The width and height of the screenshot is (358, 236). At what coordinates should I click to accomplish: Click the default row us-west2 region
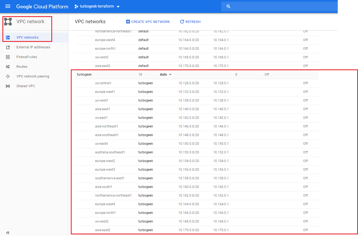coord(102,57)
